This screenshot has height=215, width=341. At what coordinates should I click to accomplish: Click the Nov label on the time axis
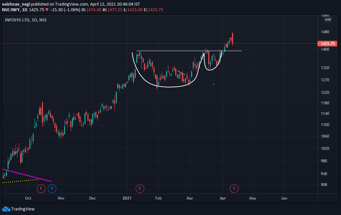click(x=61, y=198)
